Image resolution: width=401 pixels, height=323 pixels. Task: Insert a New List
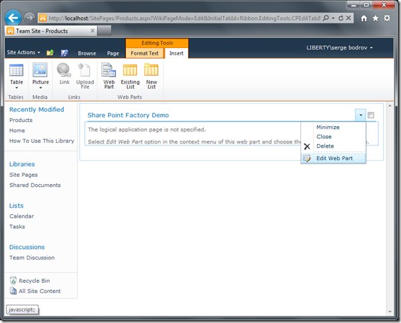pyautogui.click(x=151, y=76)
